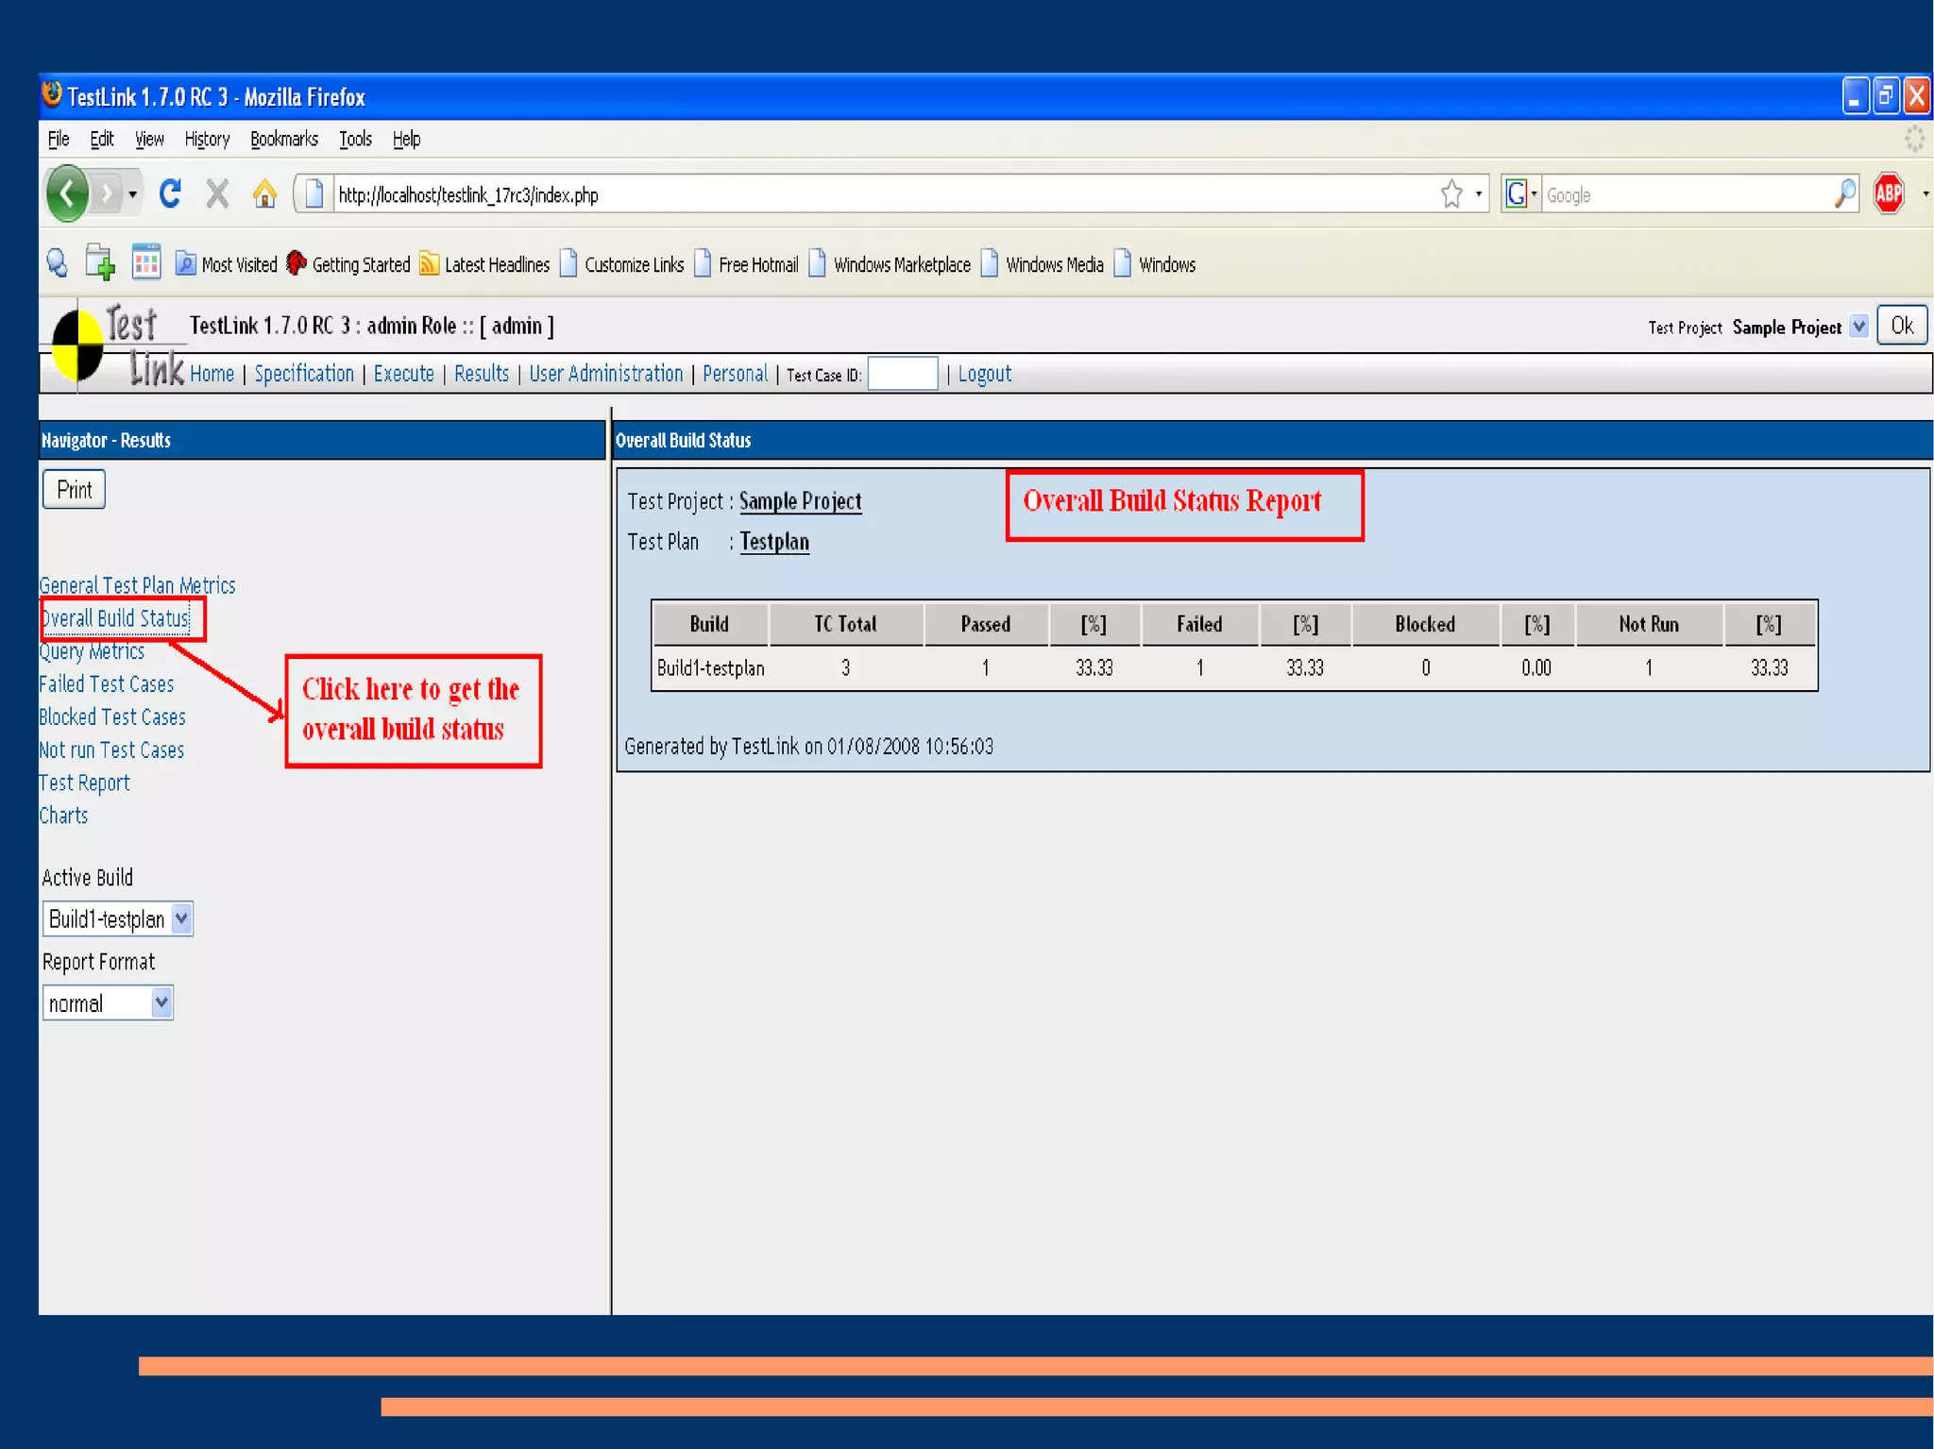Click the Google search engine icon

click(1516, 194)
